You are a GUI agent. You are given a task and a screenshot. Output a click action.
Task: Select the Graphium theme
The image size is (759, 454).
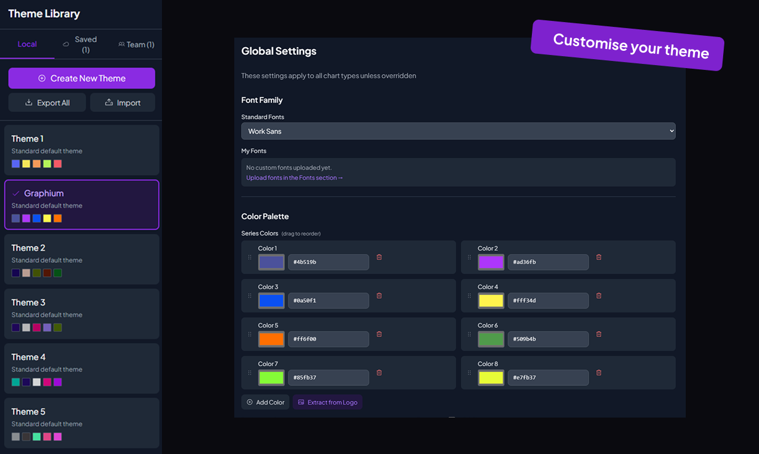click(x=81, y=204)
